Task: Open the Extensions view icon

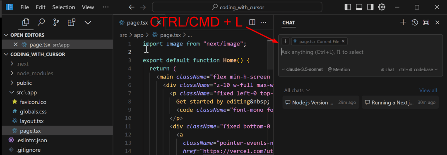Action: (72, 22)
